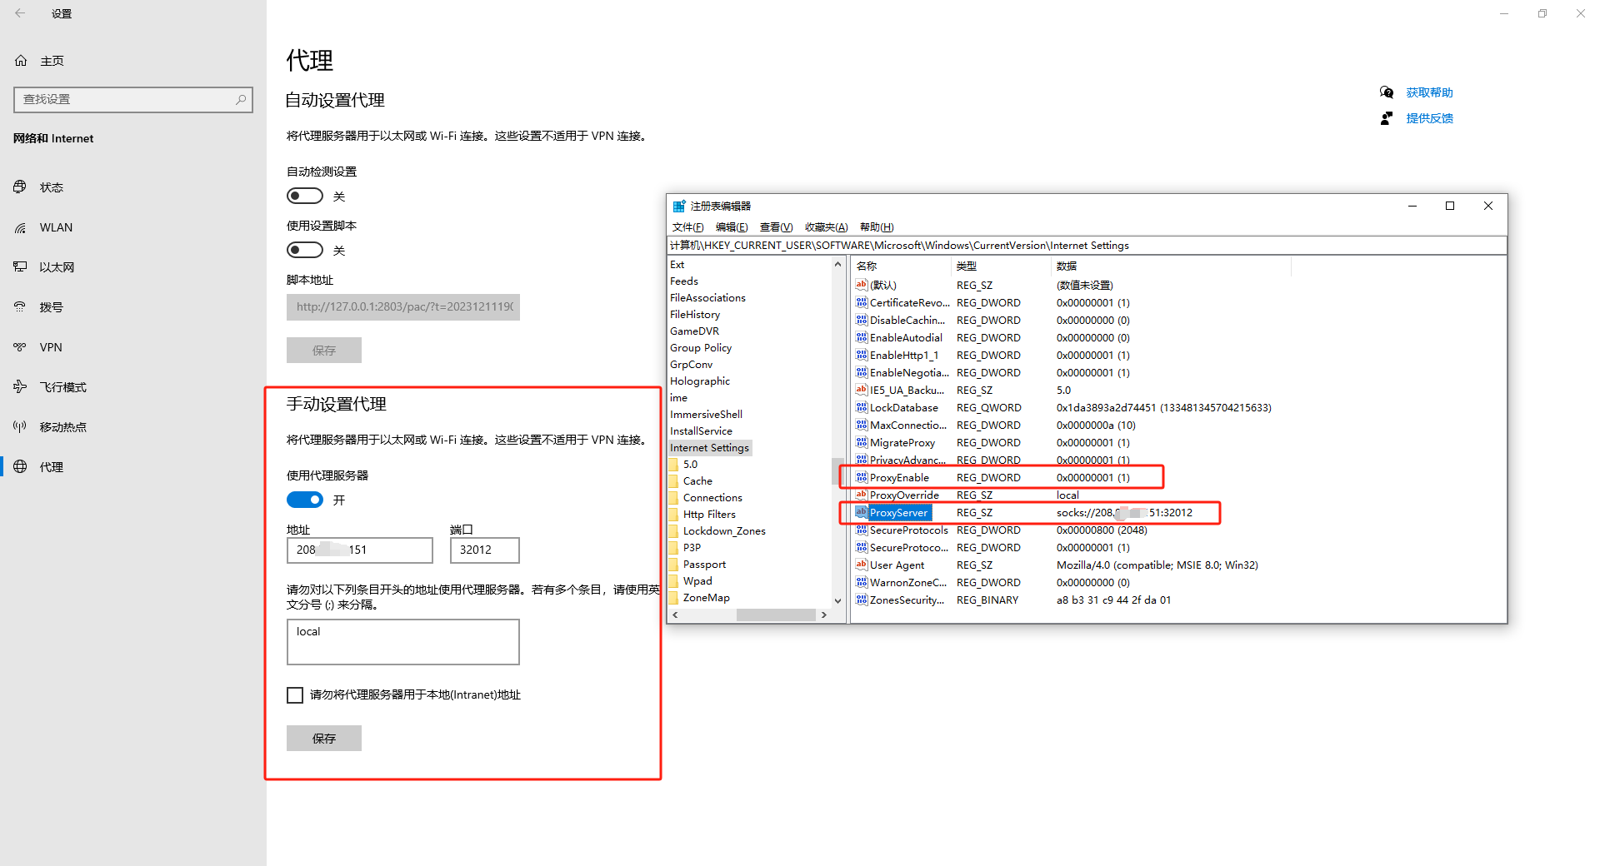Open the Ethernet (以太网) sidebar item
Viewport: 1600px width, 866px height.
click(56, 267)
